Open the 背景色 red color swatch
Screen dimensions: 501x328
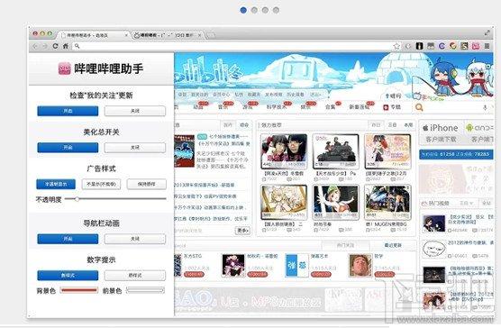79,290
